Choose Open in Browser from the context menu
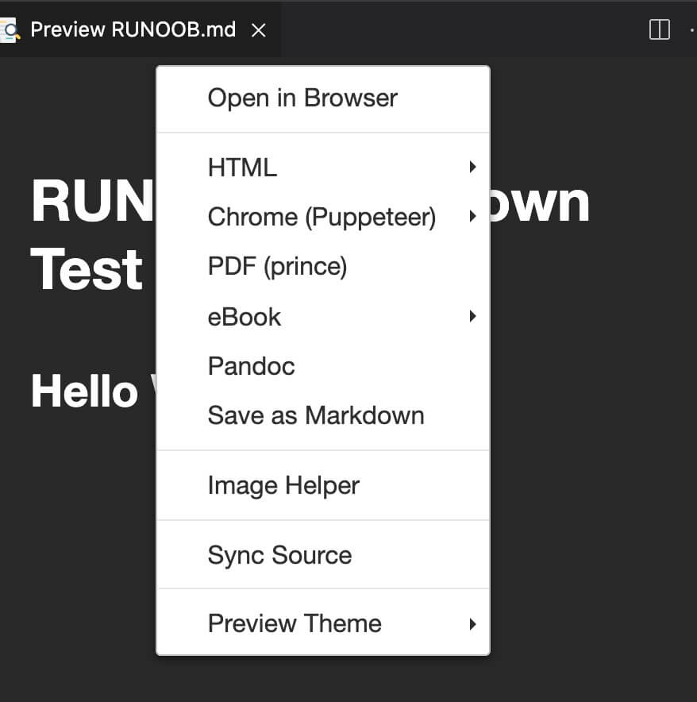Viewport: 697px width, 702px height. point(302,98)
